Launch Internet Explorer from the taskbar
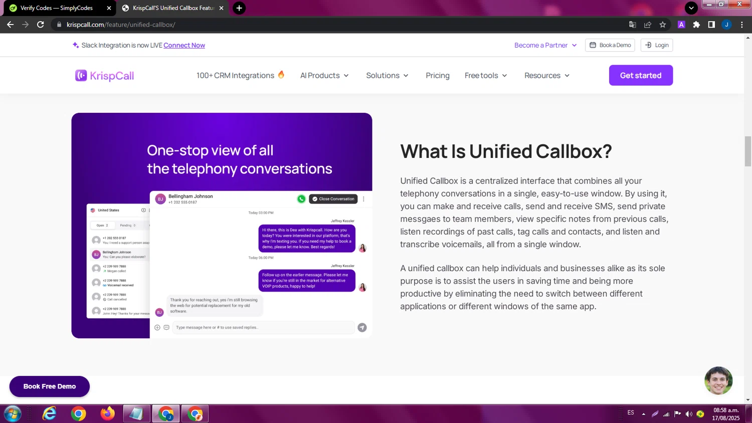The height and width of the screenshot is (423, 752). (x=49, y=414)
